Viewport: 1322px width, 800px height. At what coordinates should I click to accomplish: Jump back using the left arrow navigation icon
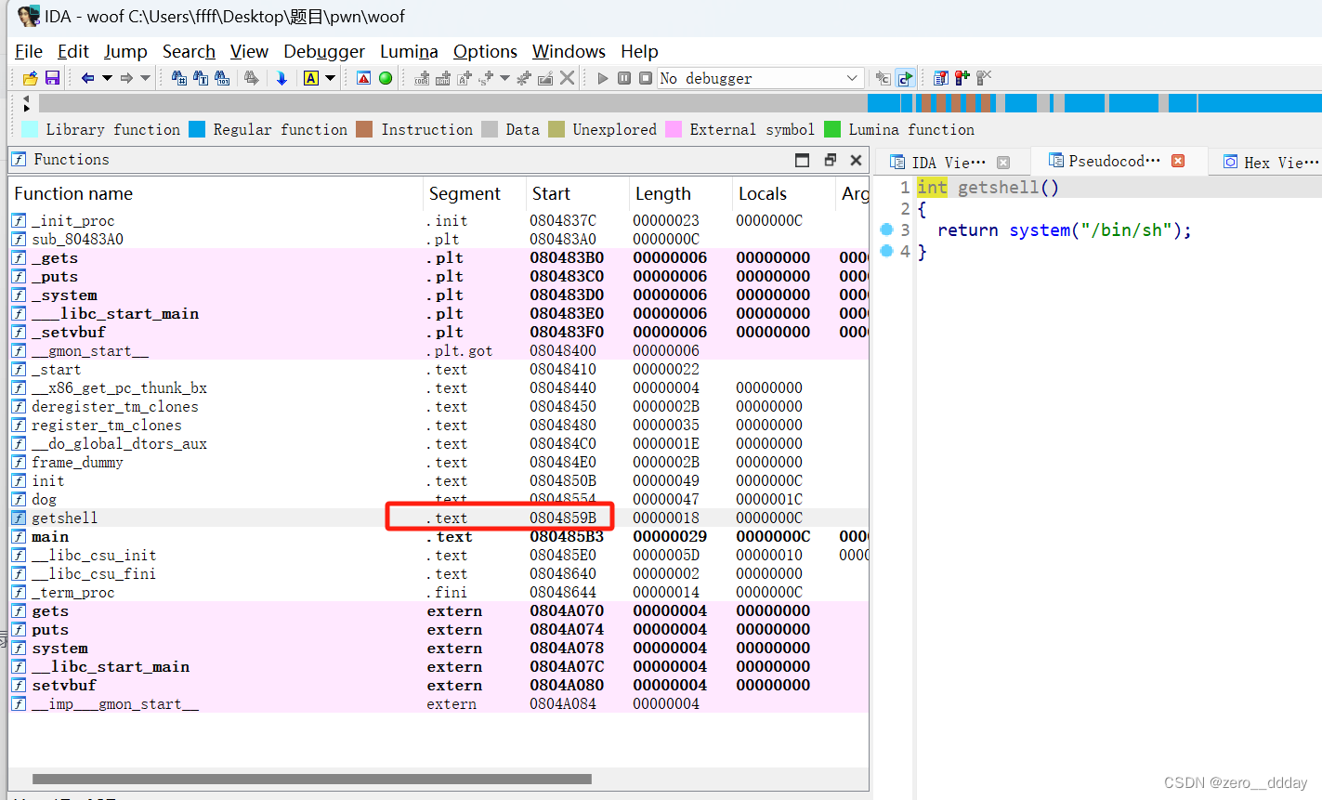(87, 78)
